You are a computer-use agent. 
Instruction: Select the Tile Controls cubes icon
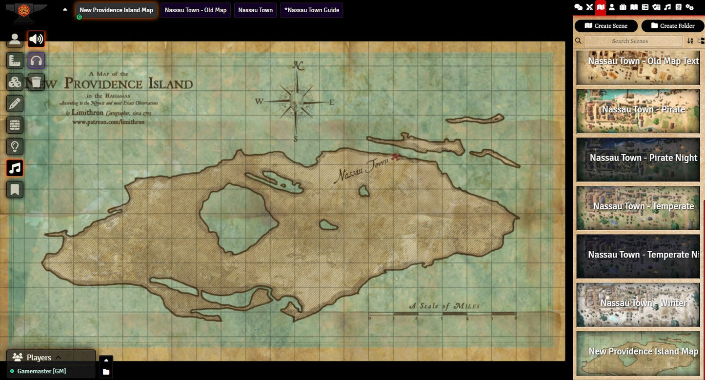click(15, 82)
